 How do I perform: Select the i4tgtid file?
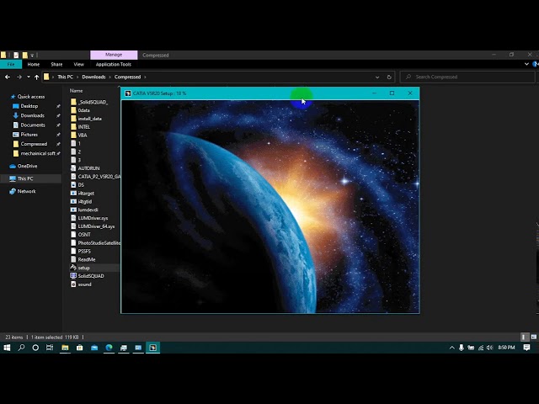pos(84,202)
